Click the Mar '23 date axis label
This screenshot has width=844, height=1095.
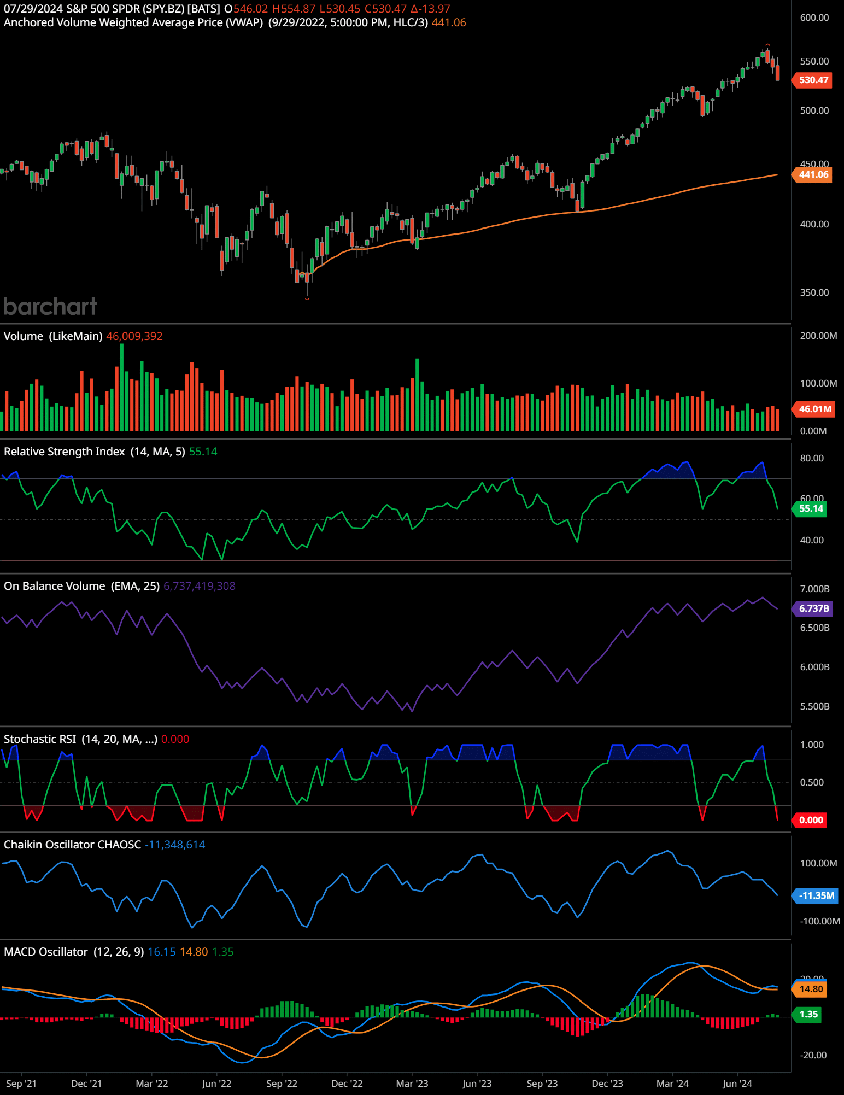[x=412, y=1084]
